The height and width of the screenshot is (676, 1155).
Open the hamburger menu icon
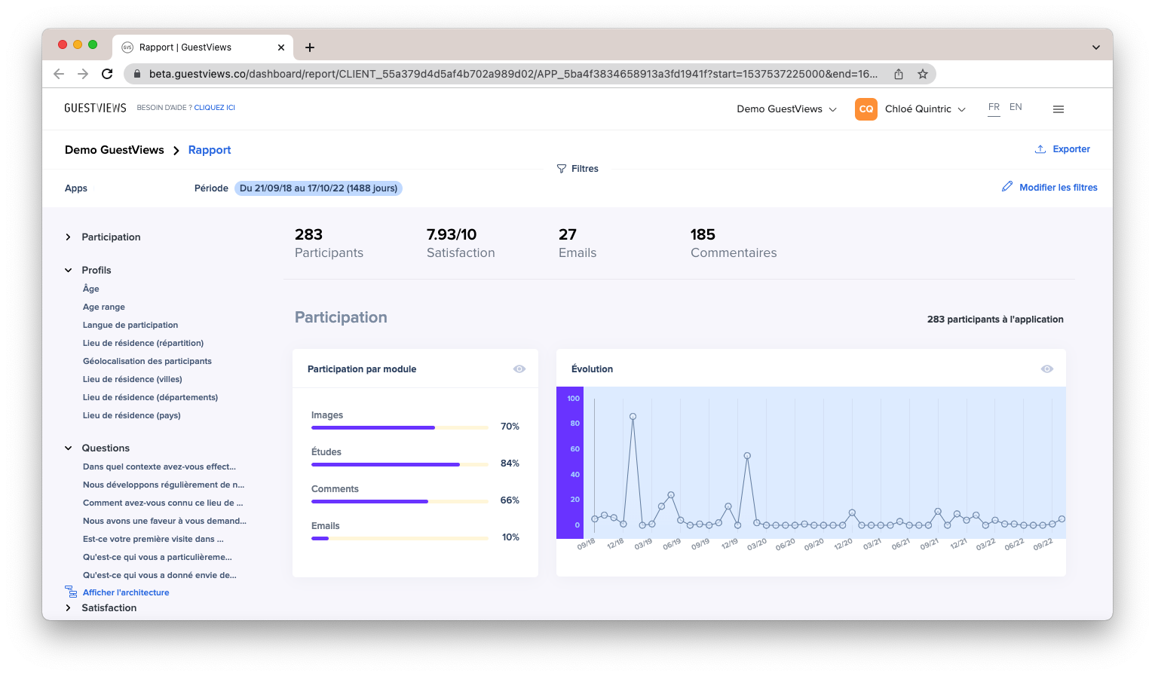(1058, 109)
